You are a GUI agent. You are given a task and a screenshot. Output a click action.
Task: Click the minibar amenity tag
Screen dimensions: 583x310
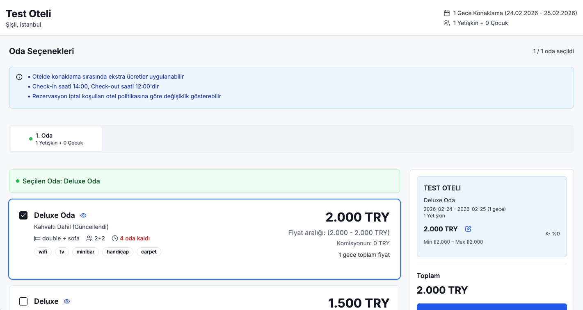(x=85, y=252)
